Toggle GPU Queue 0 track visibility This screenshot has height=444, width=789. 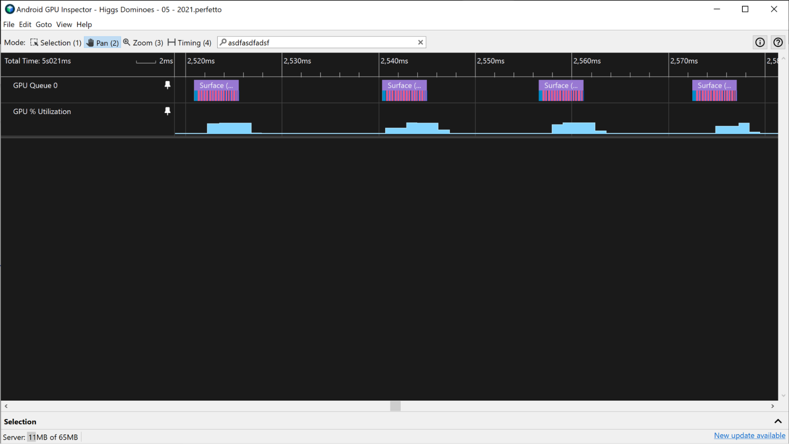click(167, 86)
